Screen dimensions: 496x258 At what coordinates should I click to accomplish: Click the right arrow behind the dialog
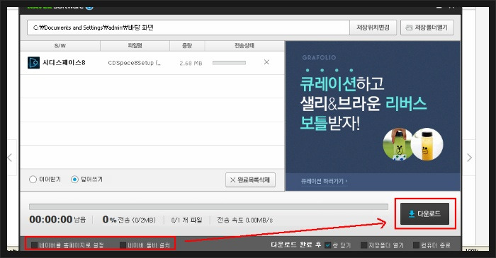(469, 158)
